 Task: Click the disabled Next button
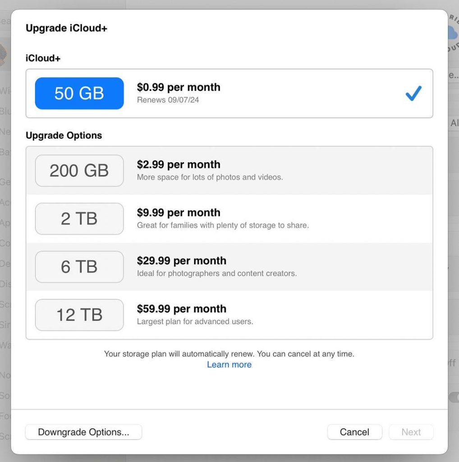coord(411,432)
